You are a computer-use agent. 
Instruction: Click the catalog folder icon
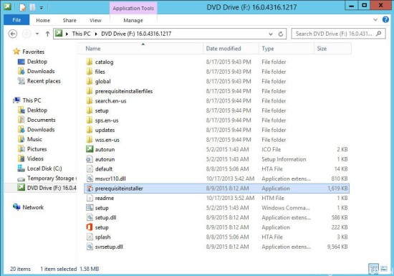point(90,62)
